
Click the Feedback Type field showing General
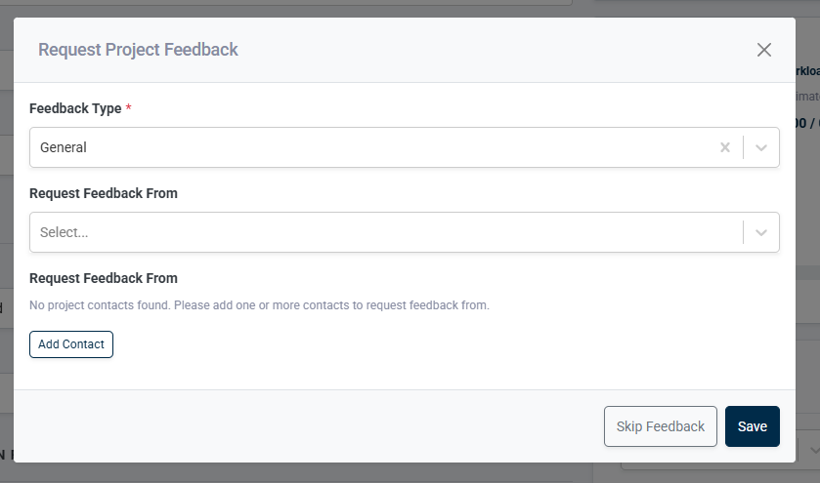point(371,147)
